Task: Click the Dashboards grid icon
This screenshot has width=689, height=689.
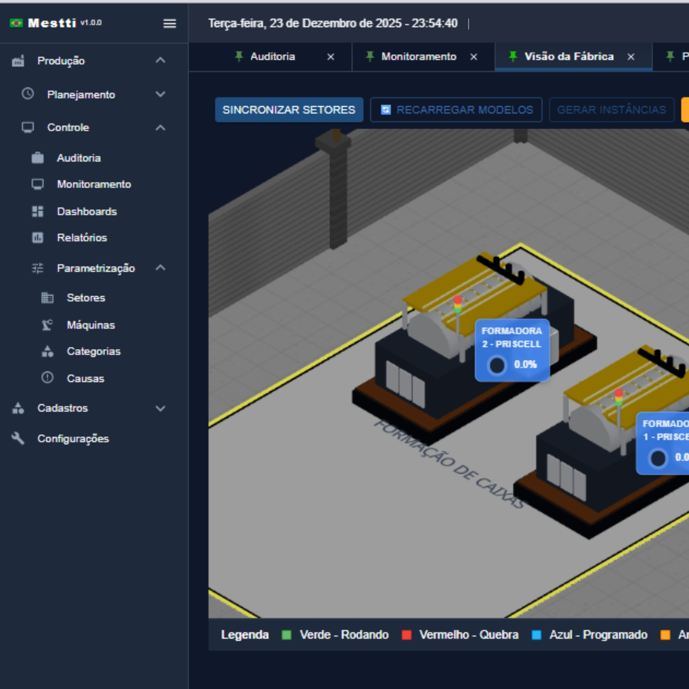Action: 37,212
